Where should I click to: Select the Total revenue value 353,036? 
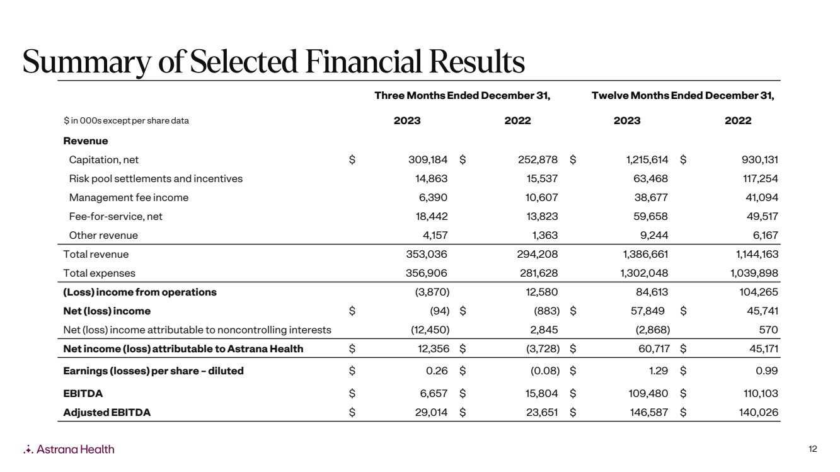point(427,255)
